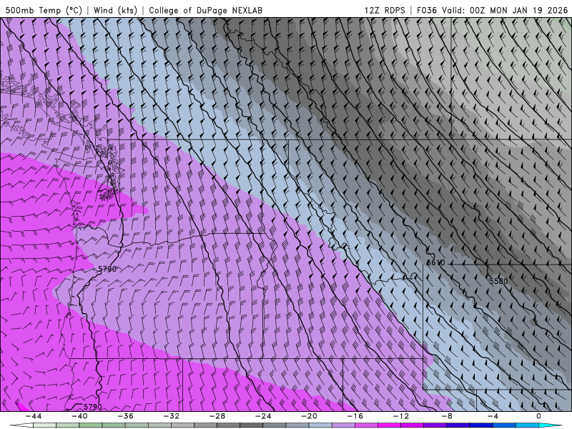Viewport: 572px width, 429px height.
Task: Click the 5610 height contour label
Action: coord(435,262)
